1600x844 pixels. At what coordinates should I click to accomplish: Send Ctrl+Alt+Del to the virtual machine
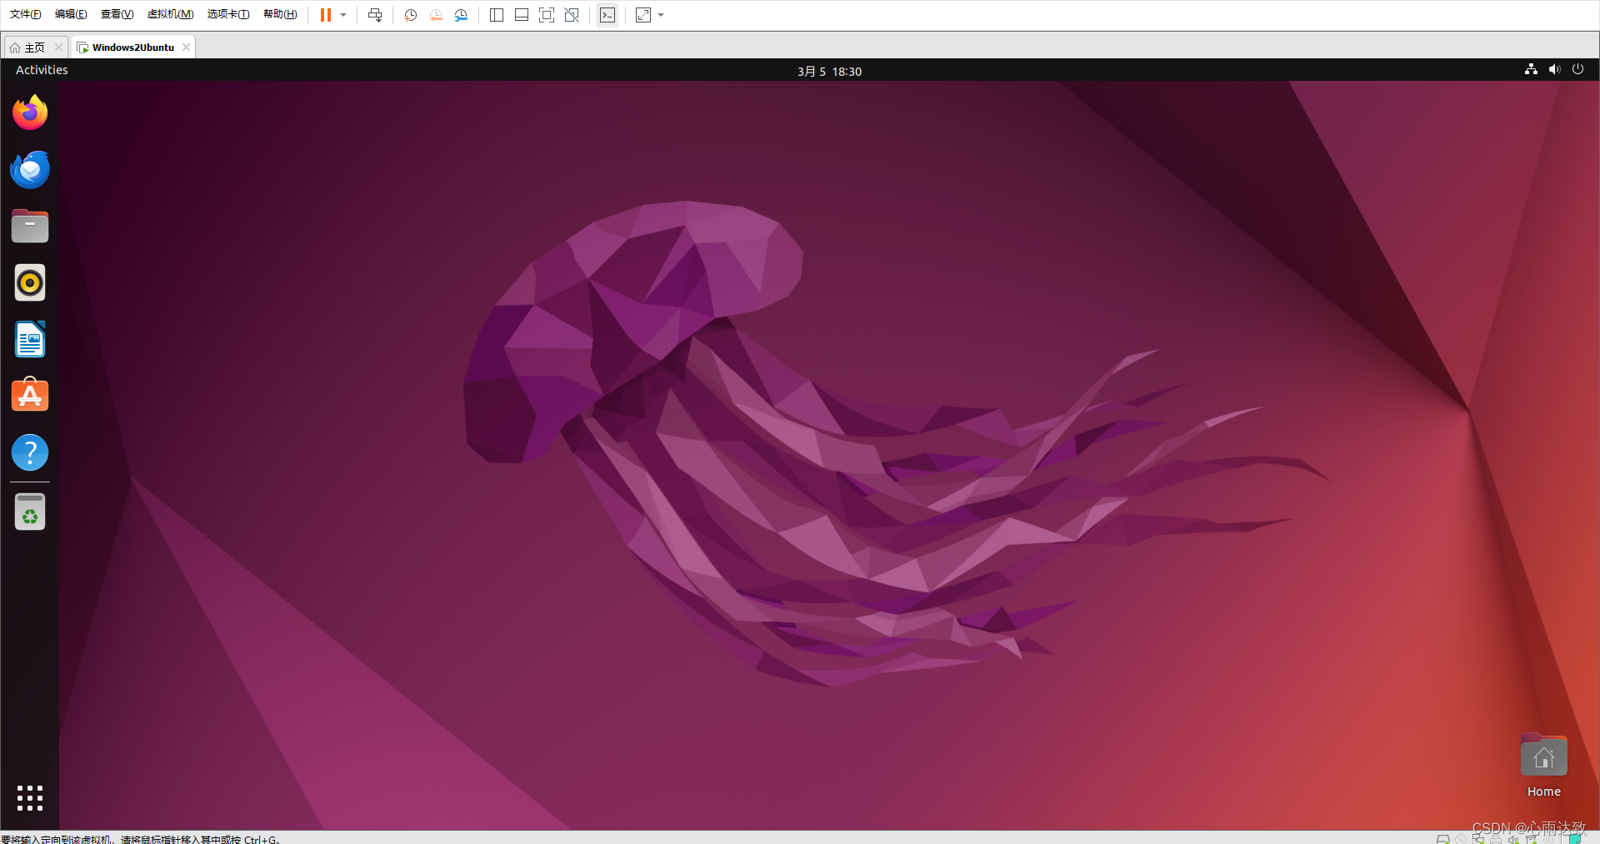[375, 15]
